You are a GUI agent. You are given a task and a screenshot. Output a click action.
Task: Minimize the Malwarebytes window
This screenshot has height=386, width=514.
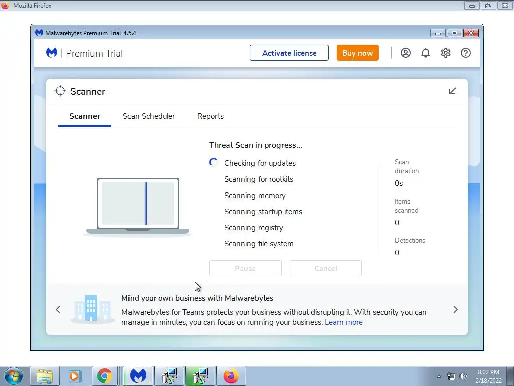(x=438, y=33)
